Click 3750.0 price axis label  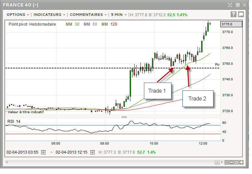[227, 64]
